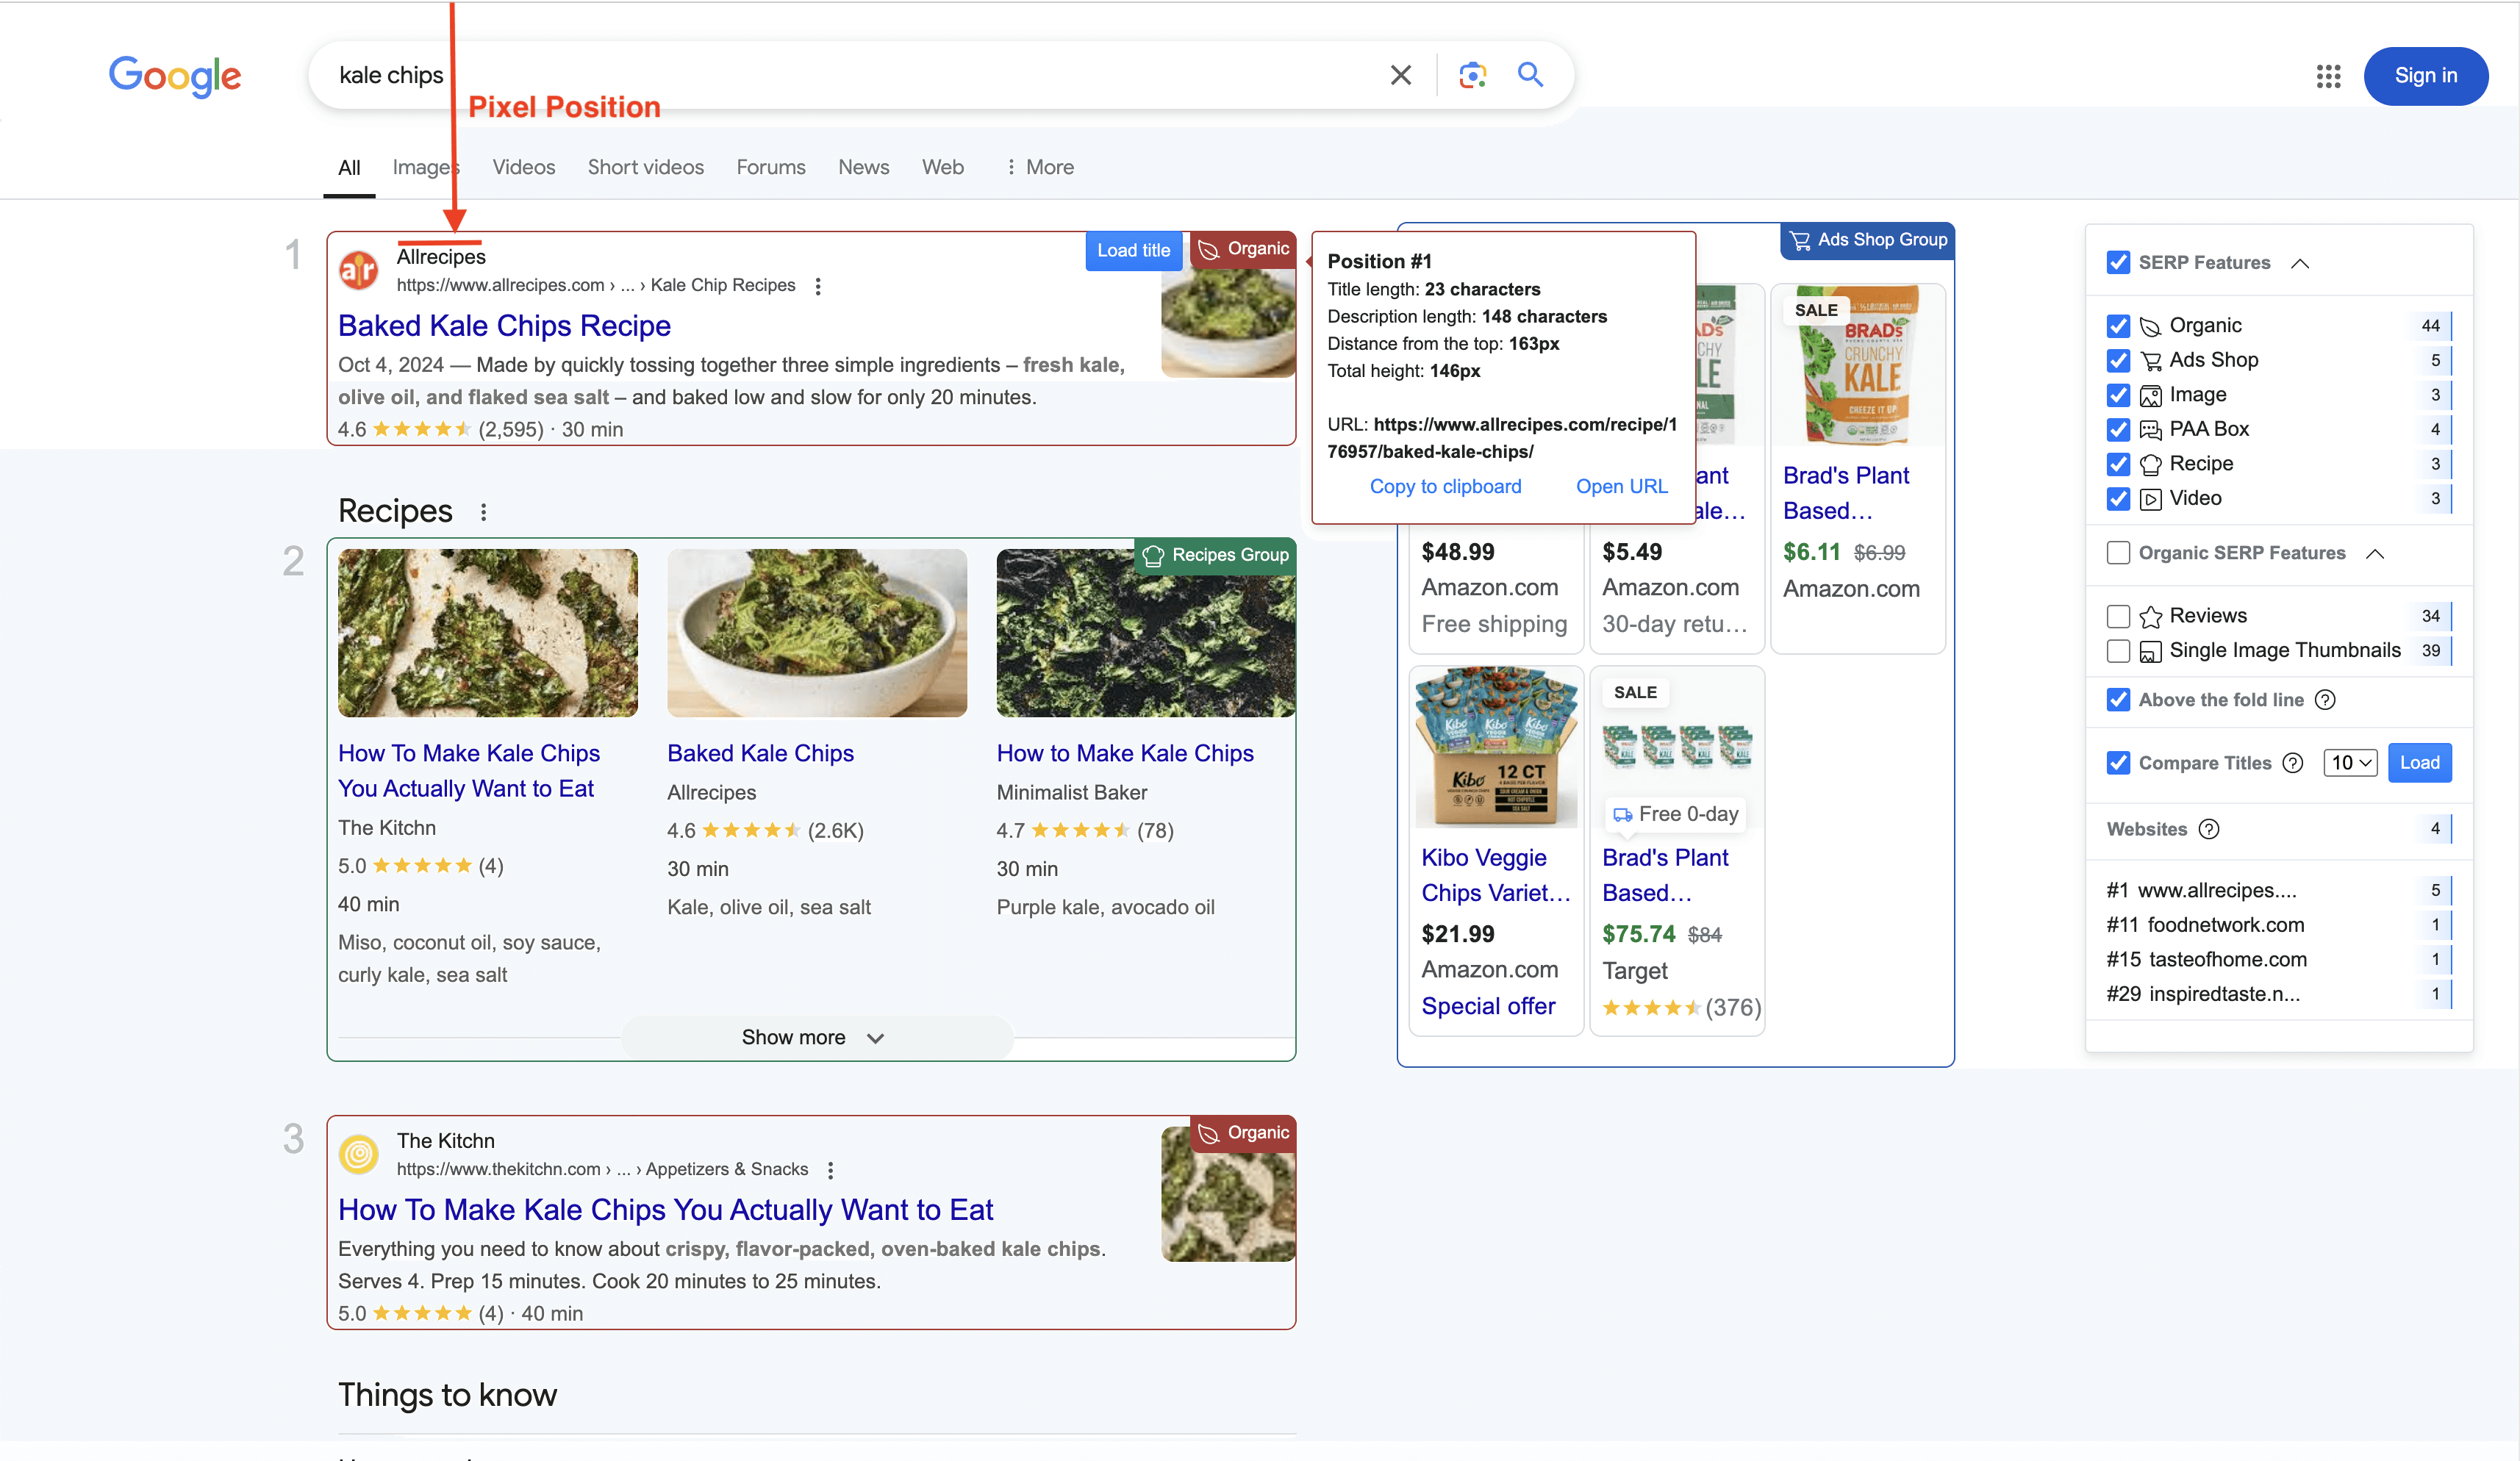2520x1461 pixels.
Task: Open the Baked Kale Chips Recipe link
Action: click(x=504, y=326)
